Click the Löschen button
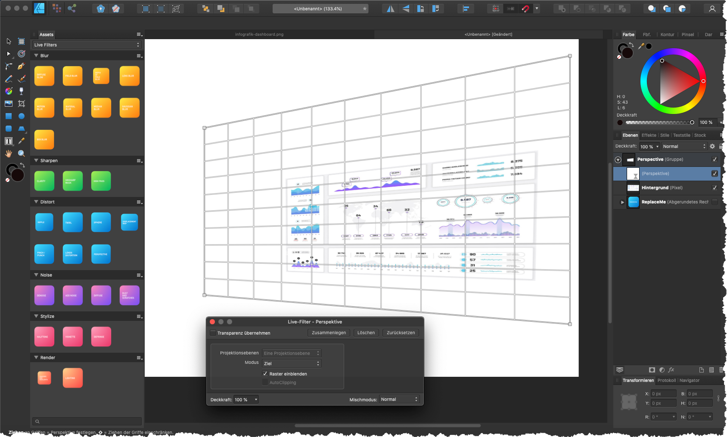 [366, 332]
